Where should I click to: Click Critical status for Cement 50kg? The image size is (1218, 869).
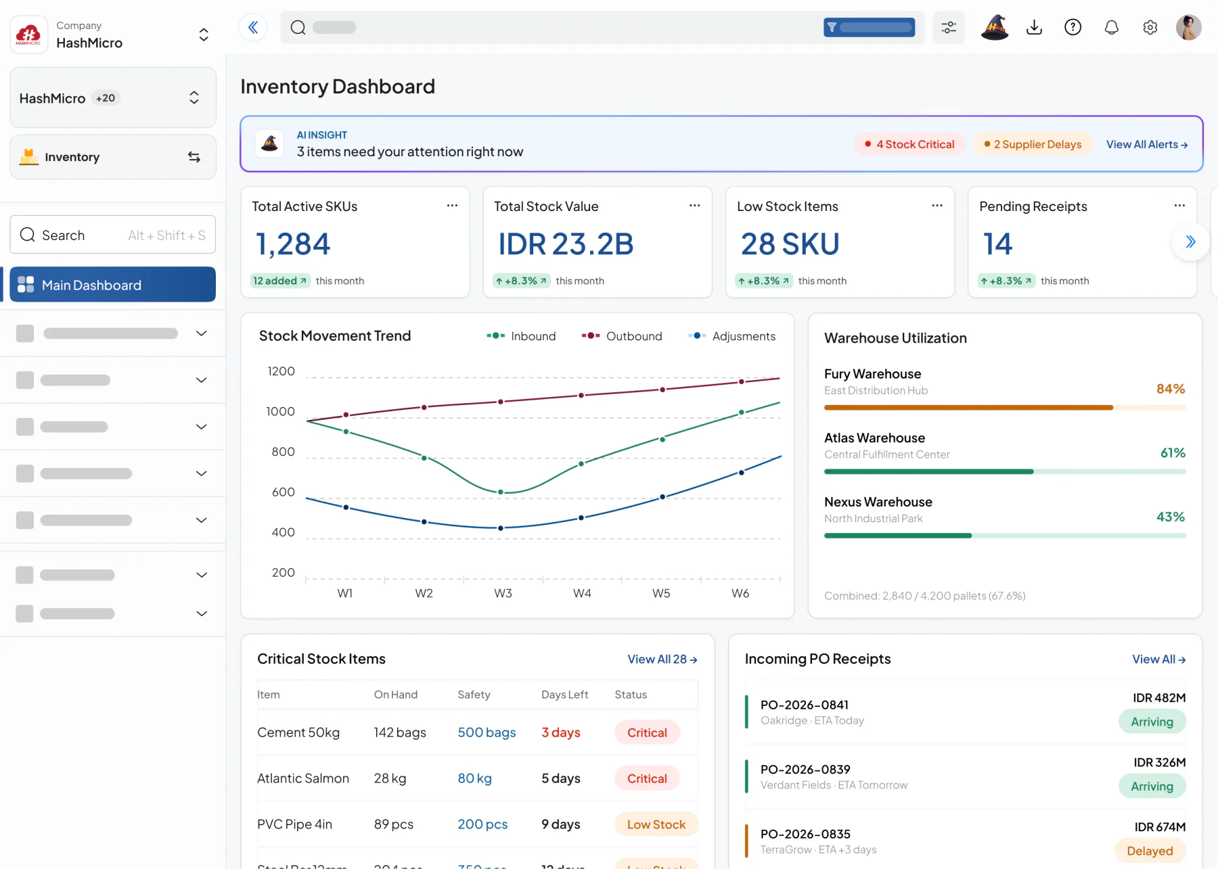(647, 732)
